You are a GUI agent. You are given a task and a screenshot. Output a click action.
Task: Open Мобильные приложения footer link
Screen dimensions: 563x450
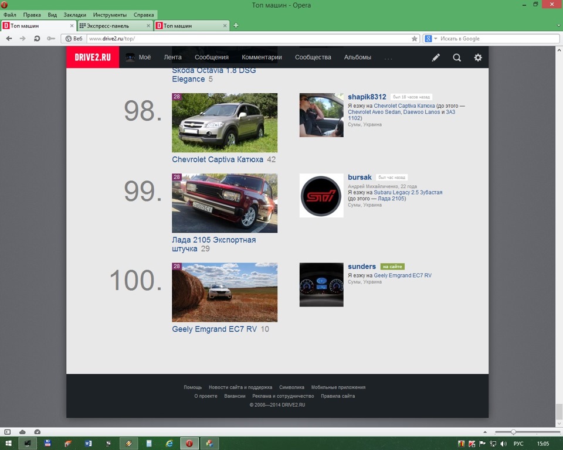pyautogui.click(x=338, y=387)
